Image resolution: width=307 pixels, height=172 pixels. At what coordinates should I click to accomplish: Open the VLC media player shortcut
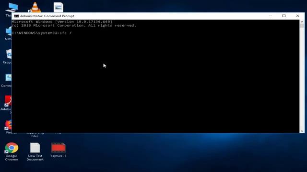point(35,7)
